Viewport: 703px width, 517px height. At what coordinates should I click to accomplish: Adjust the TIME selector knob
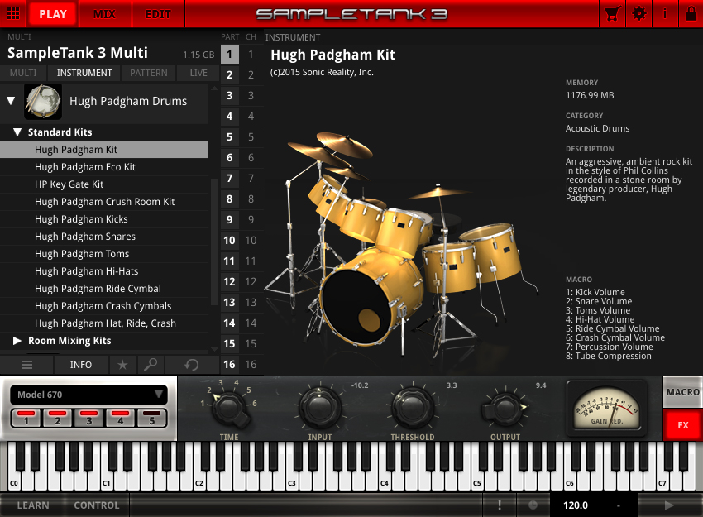tap(229, 408)
